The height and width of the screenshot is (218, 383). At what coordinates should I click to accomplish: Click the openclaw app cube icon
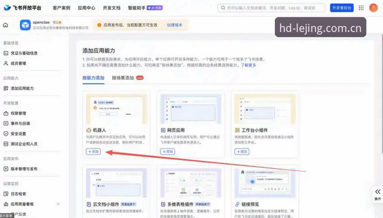[25, 25]
